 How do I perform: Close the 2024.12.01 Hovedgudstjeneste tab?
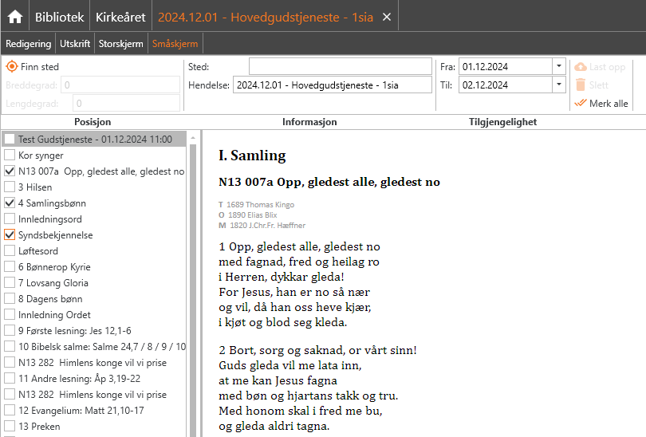(x=387, y=17)
